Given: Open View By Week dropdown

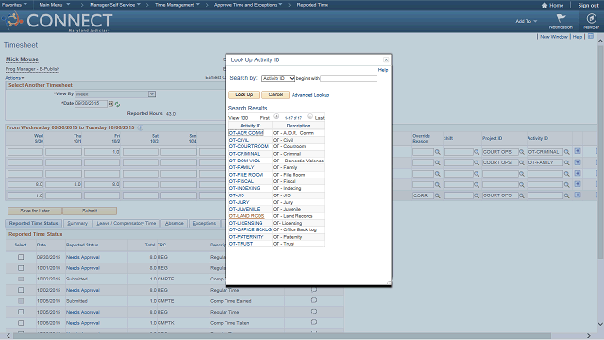Looking at the screenshot, I should (x=115, y=94).
